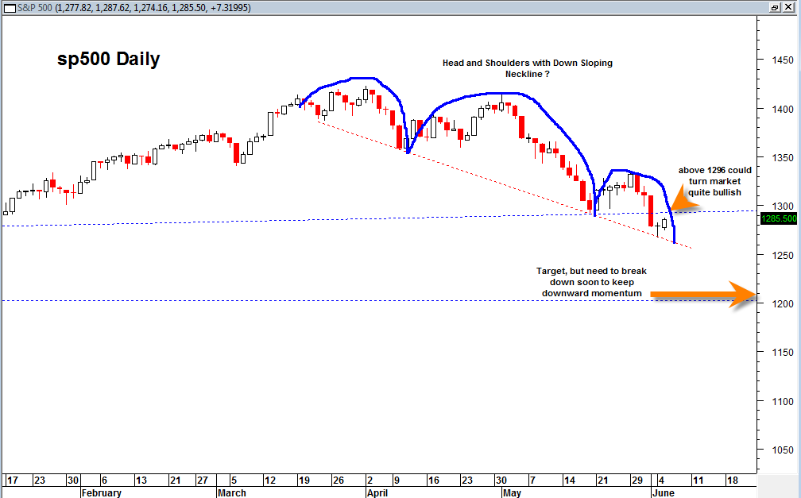Restore down the S&P 500 chart window
The image size is (801, 498).
pyautogui.click(x=775, y=7)
